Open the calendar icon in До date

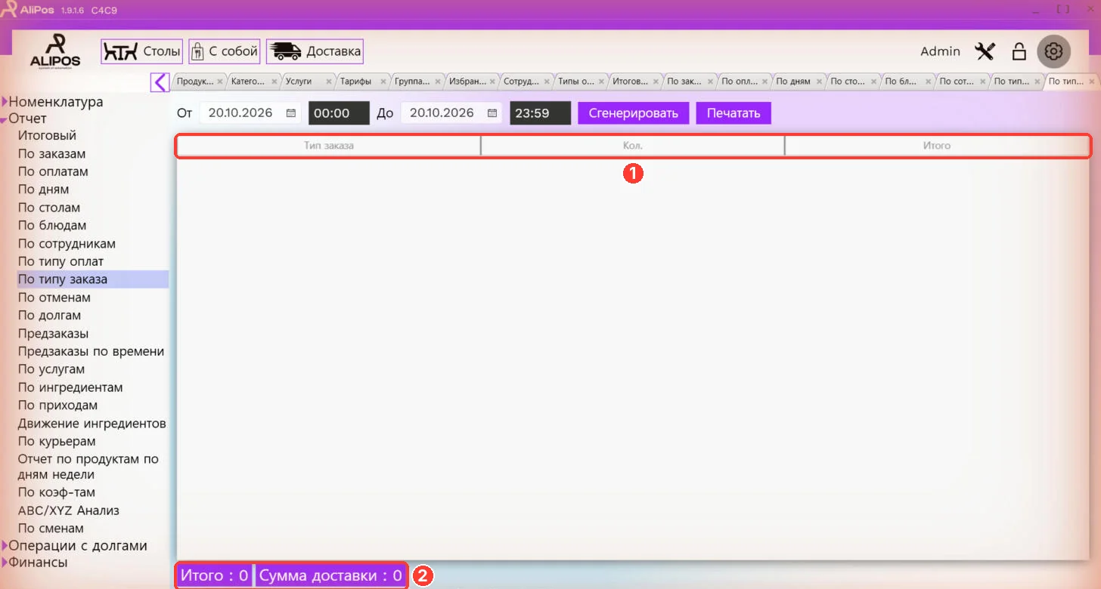click(x=492, y=113)
